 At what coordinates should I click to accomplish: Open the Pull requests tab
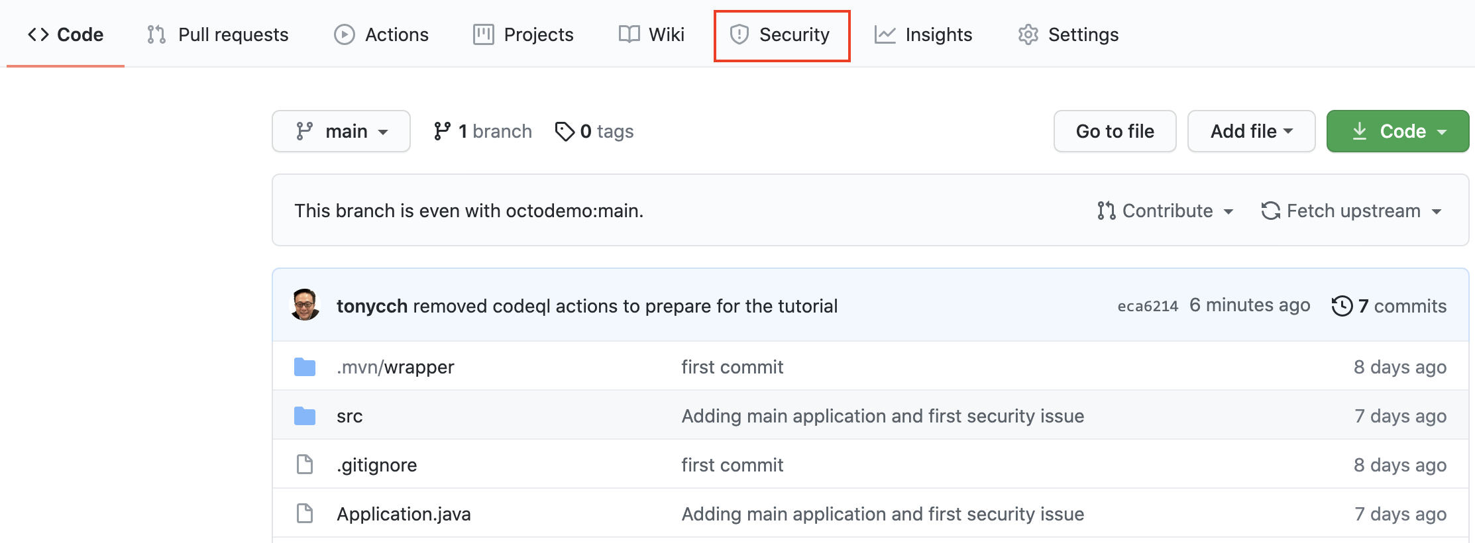coord(218,34)
